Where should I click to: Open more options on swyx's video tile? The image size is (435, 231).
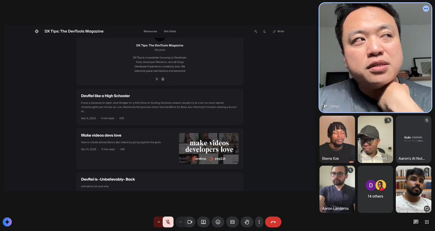pyautogui.click(x=426, y=9)
